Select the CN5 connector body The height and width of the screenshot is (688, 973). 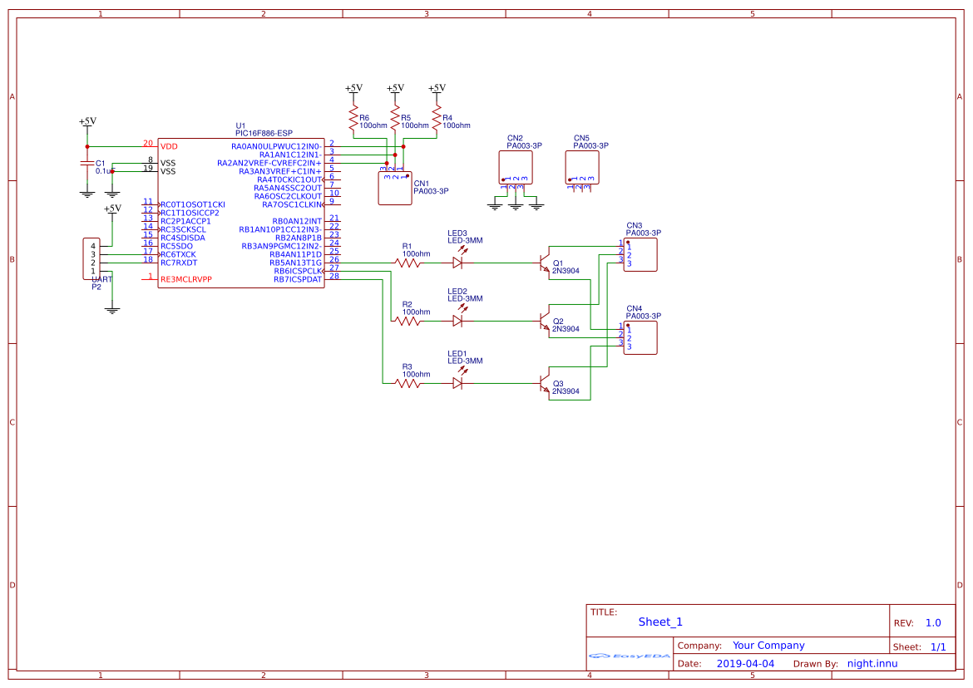point(582,167)
